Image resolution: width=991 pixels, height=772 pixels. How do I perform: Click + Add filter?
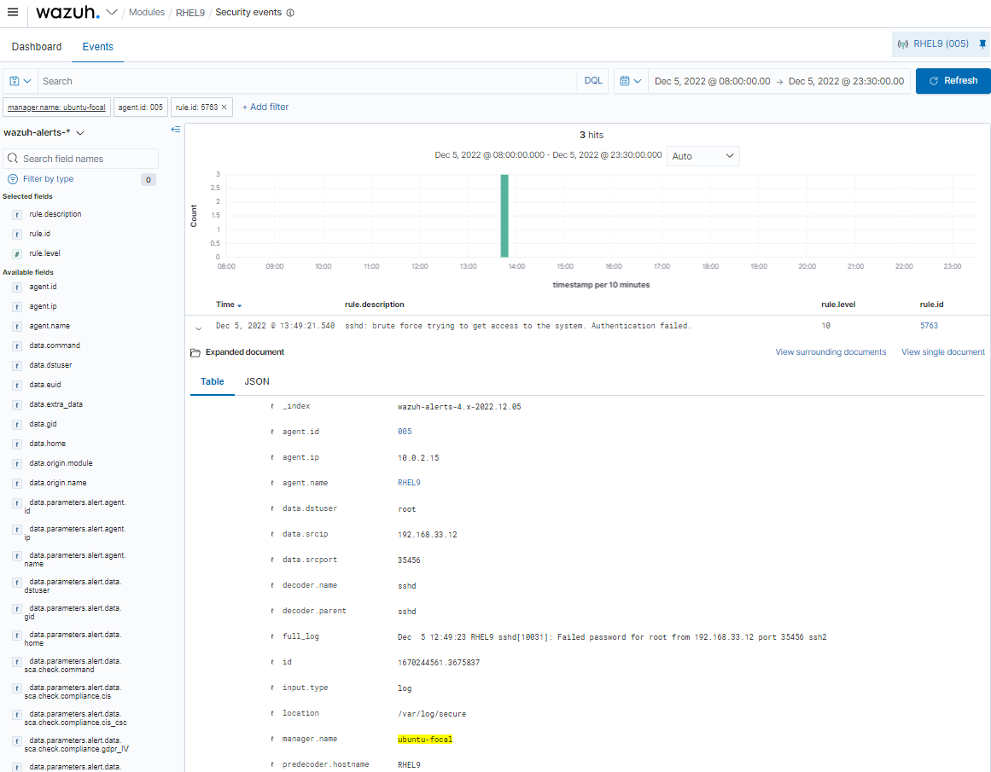coord(265,107)
